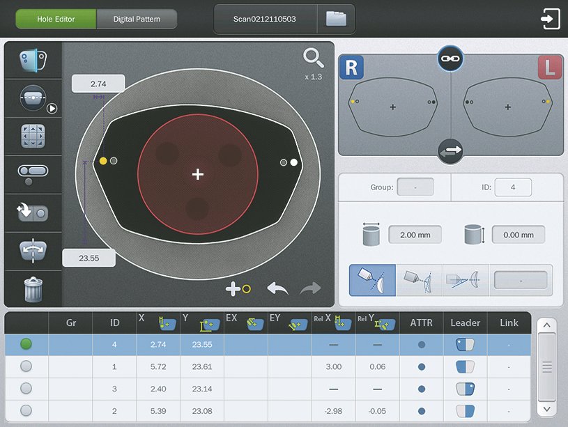
Task: Click the magnifier zoom icon
Action: point(313,59)
